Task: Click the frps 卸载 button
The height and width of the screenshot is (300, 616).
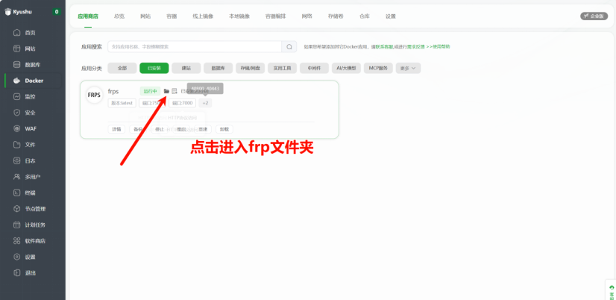Action: click(224, 129)
